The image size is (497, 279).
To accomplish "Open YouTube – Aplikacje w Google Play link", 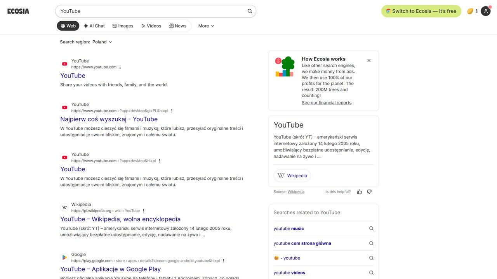I will point(110,269).
